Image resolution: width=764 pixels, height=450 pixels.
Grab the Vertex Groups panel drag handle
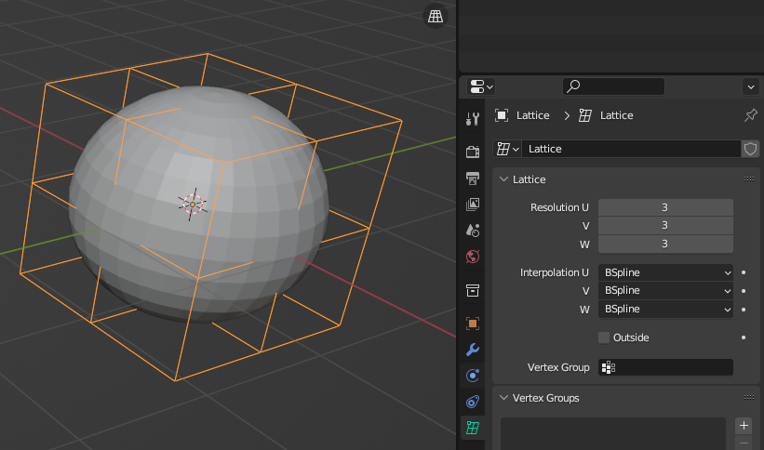[749, 398]
